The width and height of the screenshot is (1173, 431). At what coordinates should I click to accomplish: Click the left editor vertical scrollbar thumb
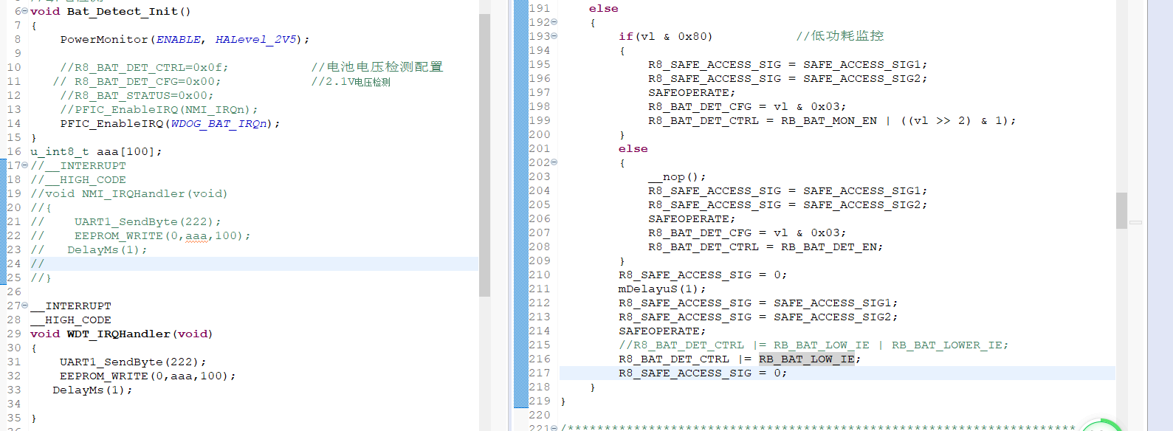tap(484, 155)
